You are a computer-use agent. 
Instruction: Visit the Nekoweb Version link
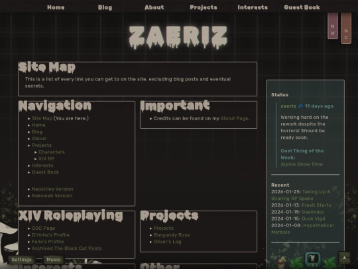coord(52,195)
